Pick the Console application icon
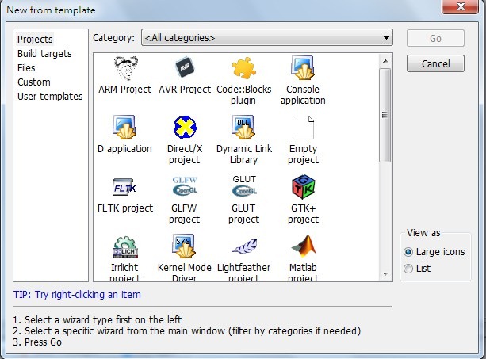This screenshot has width=486, height=359. 303,68
